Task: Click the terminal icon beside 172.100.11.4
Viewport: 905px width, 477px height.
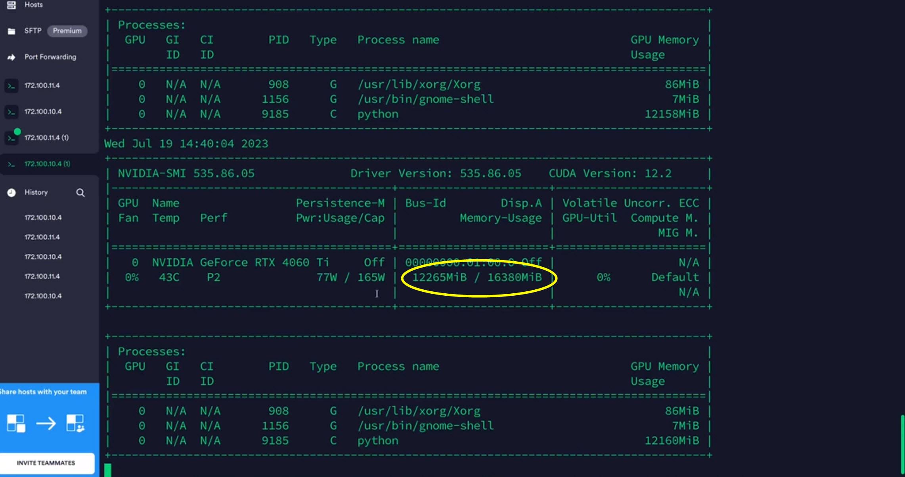Action: (11, 85)
